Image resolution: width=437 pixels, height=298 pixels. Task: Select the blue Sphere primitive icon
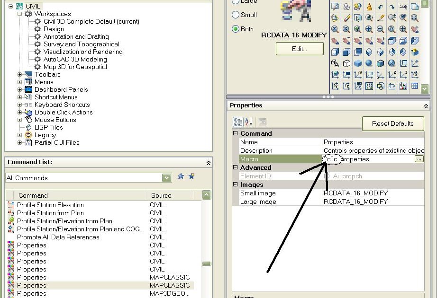(369, 63)
